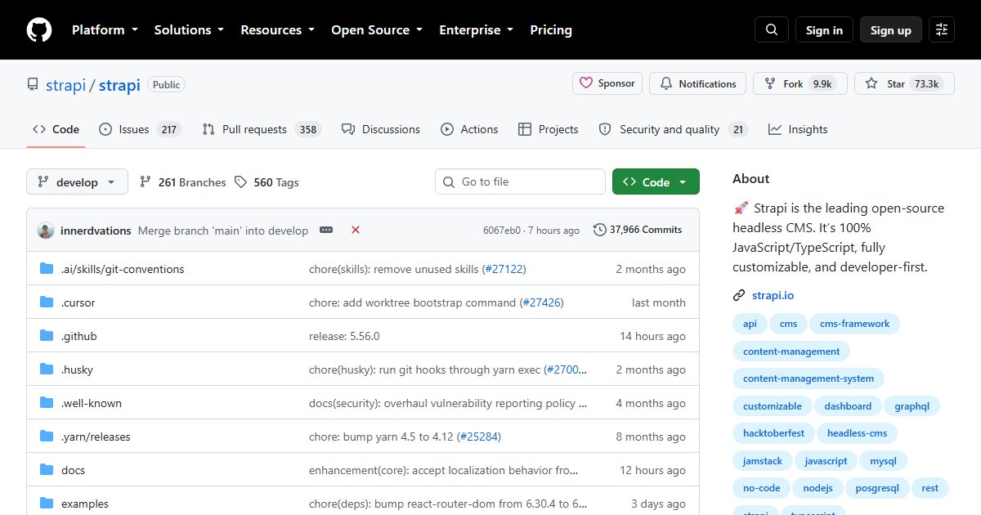Screen dimensions: 981x515
Task: Click the Sponsor heart button
Action: (x=607, y=83)
